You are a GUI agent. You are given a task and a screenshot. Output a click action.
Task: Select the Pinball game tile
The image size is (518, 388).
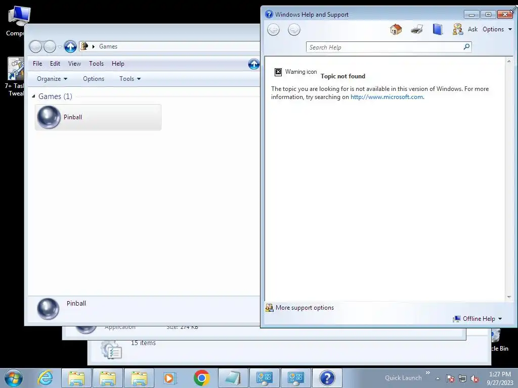click(x=98, y=117)
